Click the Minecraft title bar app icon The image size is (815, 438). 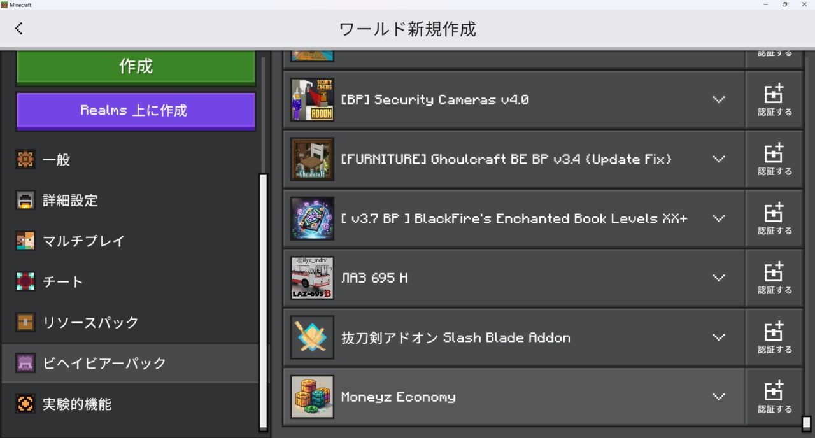tap(4, 4)
